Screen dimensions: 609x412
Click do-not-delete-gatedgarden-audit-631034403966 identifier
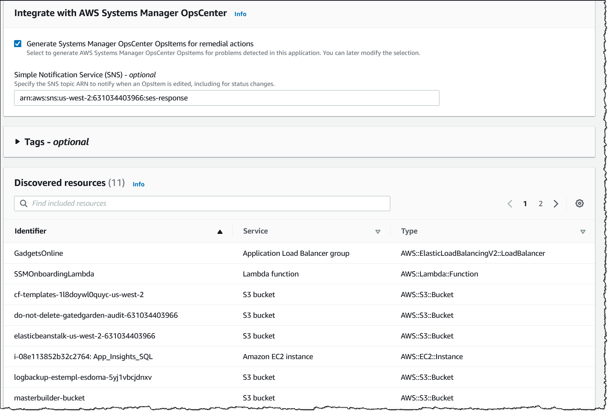pyautogui.click(x=96, y=315)
